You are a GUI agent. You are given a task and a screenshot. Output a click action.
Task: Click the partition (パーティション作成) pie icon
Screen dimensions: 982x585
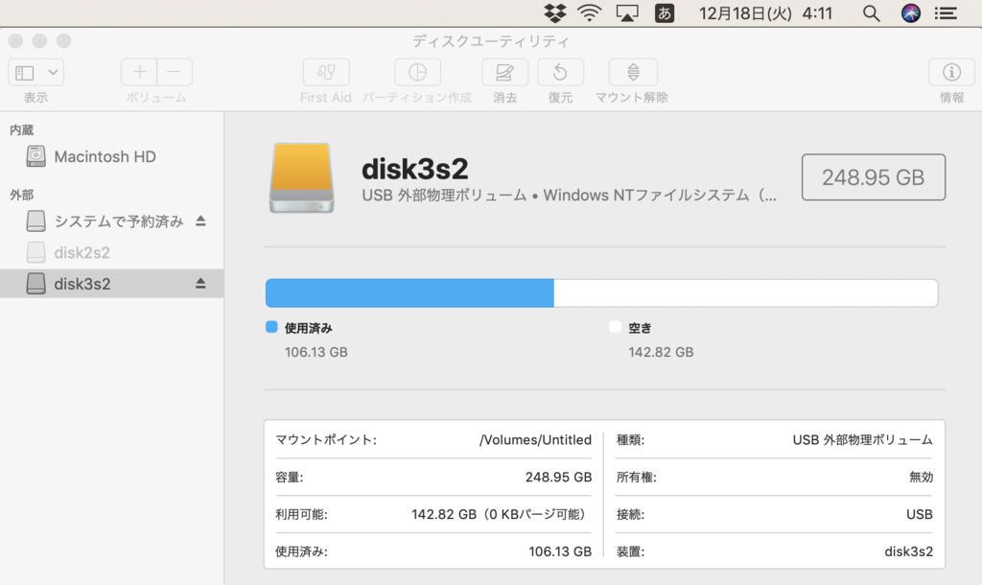[x=417, y=73]
